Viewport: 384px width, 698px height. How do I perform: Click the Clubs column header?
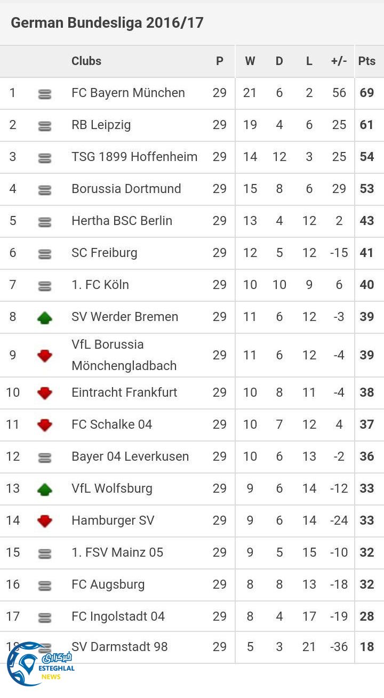click(86, 61)
